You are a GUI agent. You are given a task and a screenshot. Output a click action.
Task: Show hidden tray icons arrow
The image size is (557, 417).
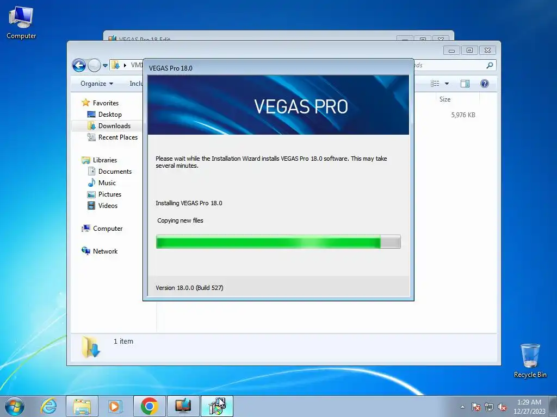tap(462, 407)
